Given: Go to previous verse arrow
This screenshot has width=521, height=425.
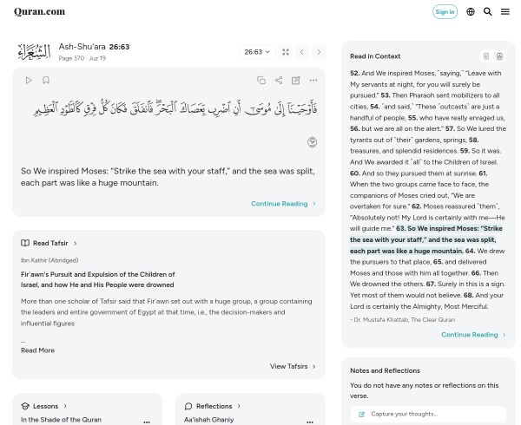Looking at the screenshot, I should pyautogui.click(x=301, y=52).
